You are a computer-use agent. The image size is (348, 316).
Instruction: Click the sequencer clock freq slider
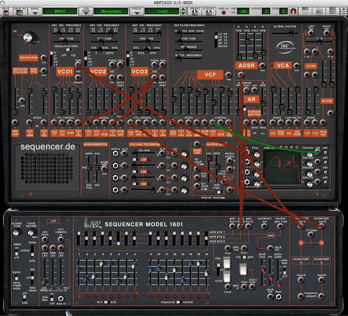[x=262, y=273]
